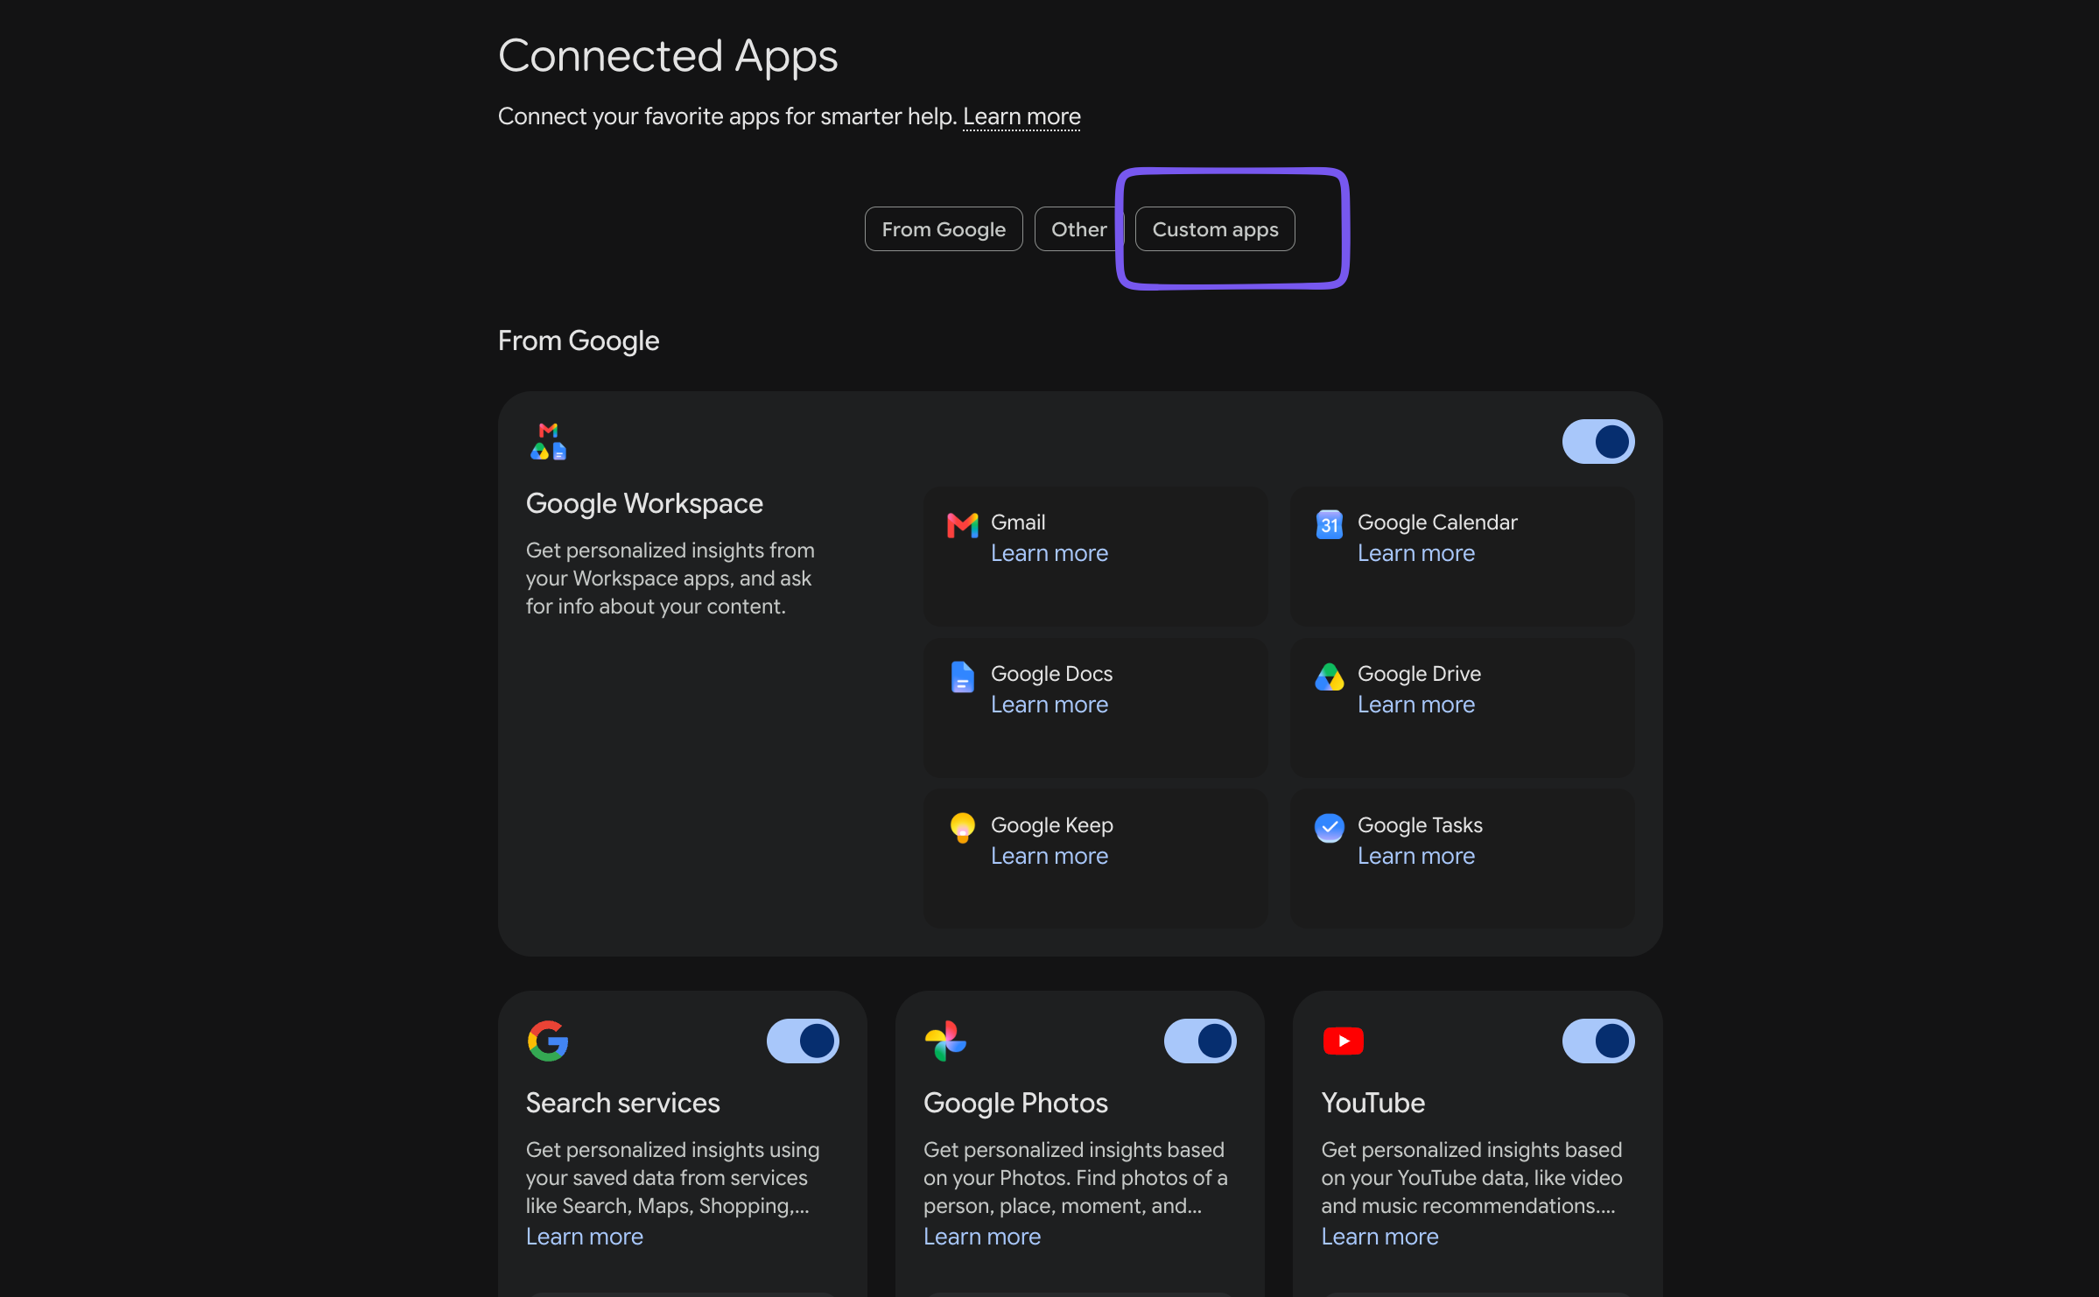Follow Learn more under Google Drive

[x=1416, y=705]
